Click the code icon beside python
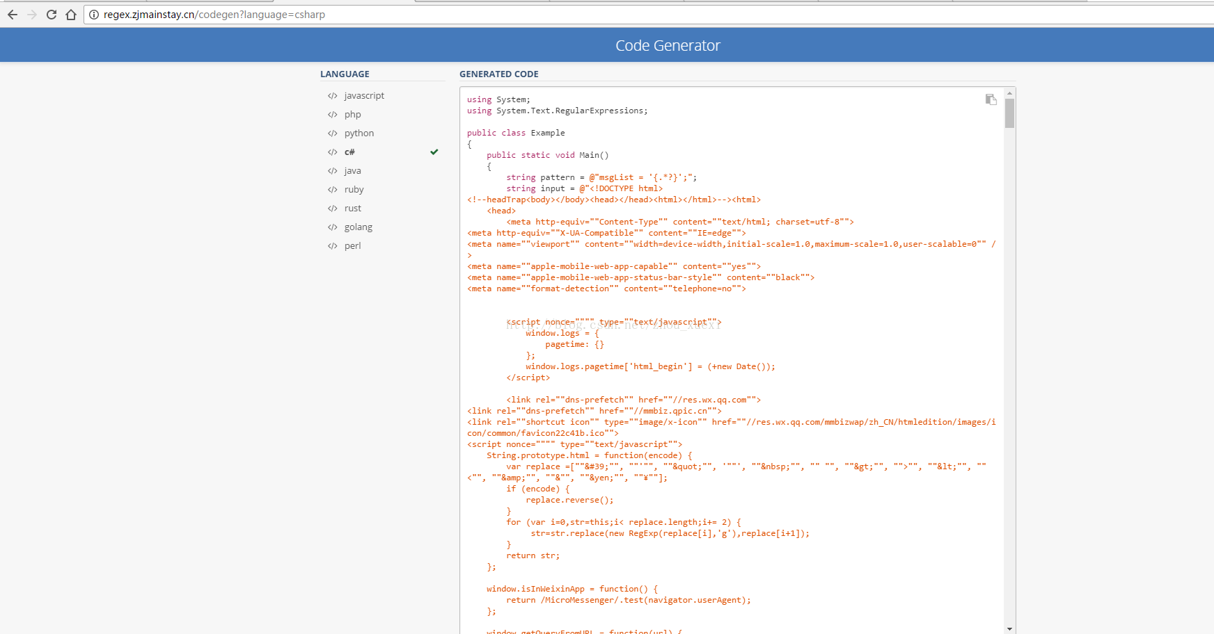 pyautogui.click(x=333, y=133)
